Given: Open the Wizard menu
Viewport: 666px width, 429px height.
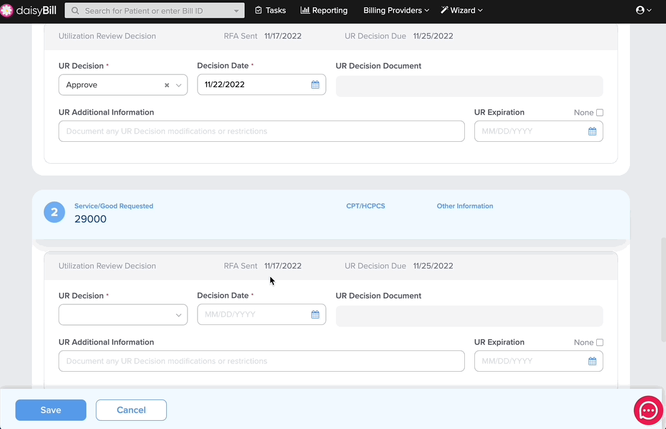Looking at the screenshot, I should [x=461, y=10].
